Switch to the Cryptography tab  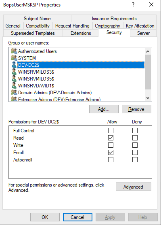[x=107, y=26]
